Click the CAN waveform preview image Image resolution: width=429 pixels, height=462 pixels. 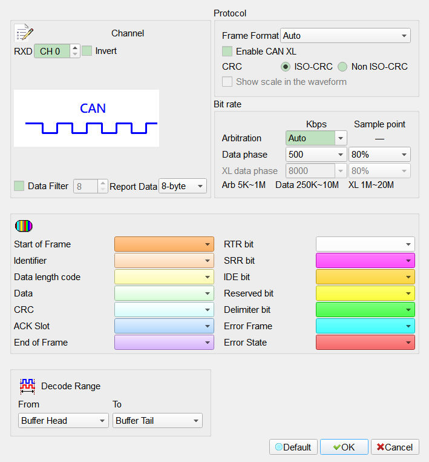pyautogui.click(x=87, y=118)
